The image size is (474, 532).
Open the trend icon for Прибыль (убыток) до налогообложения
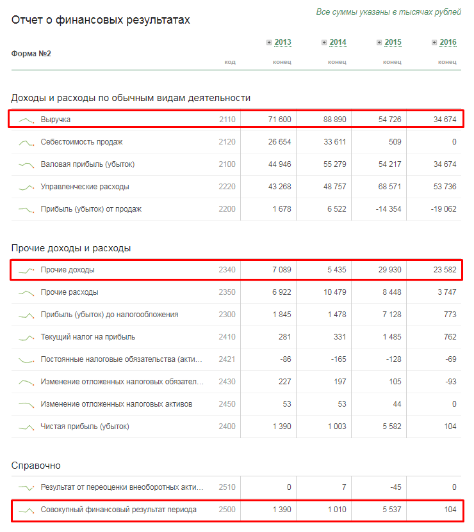[26, 315]
